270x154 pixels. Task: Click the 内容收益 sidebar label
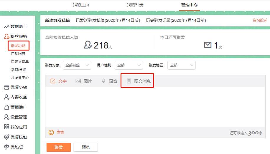point(19,97)
